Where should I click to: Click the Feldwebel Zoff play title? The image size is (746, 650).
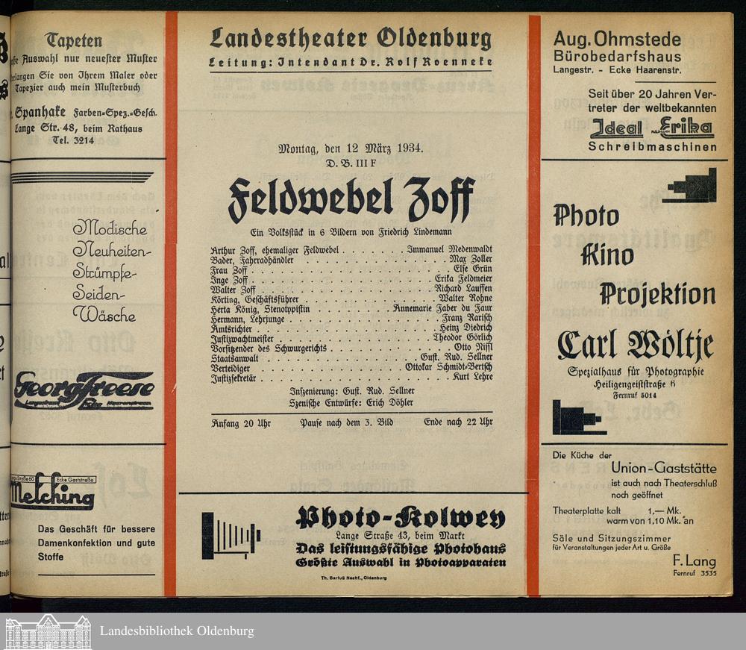pos(351,201)
